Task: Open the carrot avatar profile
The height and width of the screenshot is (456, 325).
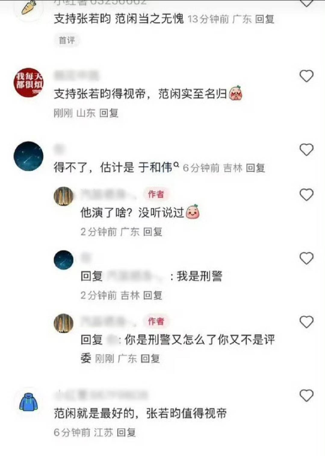Action: point(29,8)
